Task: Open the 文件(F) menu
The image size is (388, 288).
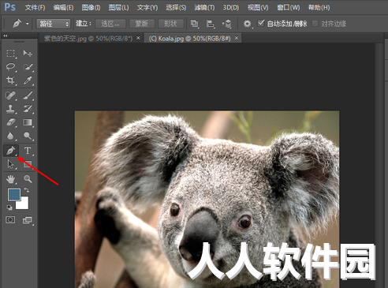Action: [35, 7]
